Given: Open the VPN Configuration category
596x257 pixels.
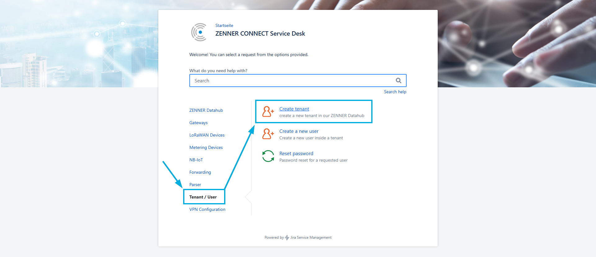Looking at the screenshot, I should point(207,209).
